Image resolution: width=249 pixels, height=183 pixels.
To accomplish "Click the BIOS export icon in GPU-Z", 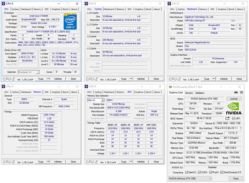I will 228,118.
